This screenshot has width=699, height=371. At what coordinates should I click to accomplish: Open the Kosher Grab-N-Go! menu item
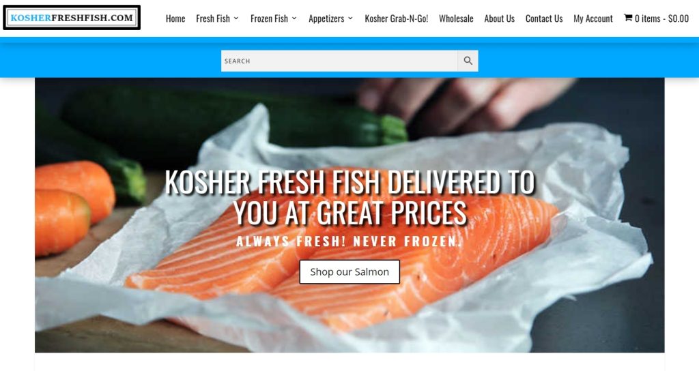tap(397, 18)
